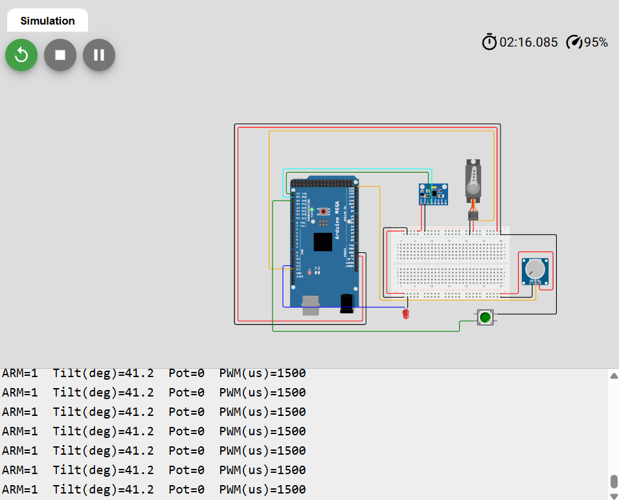
Task: Select the blue MPU6050 sensor module
Action: tap(433, 193)
